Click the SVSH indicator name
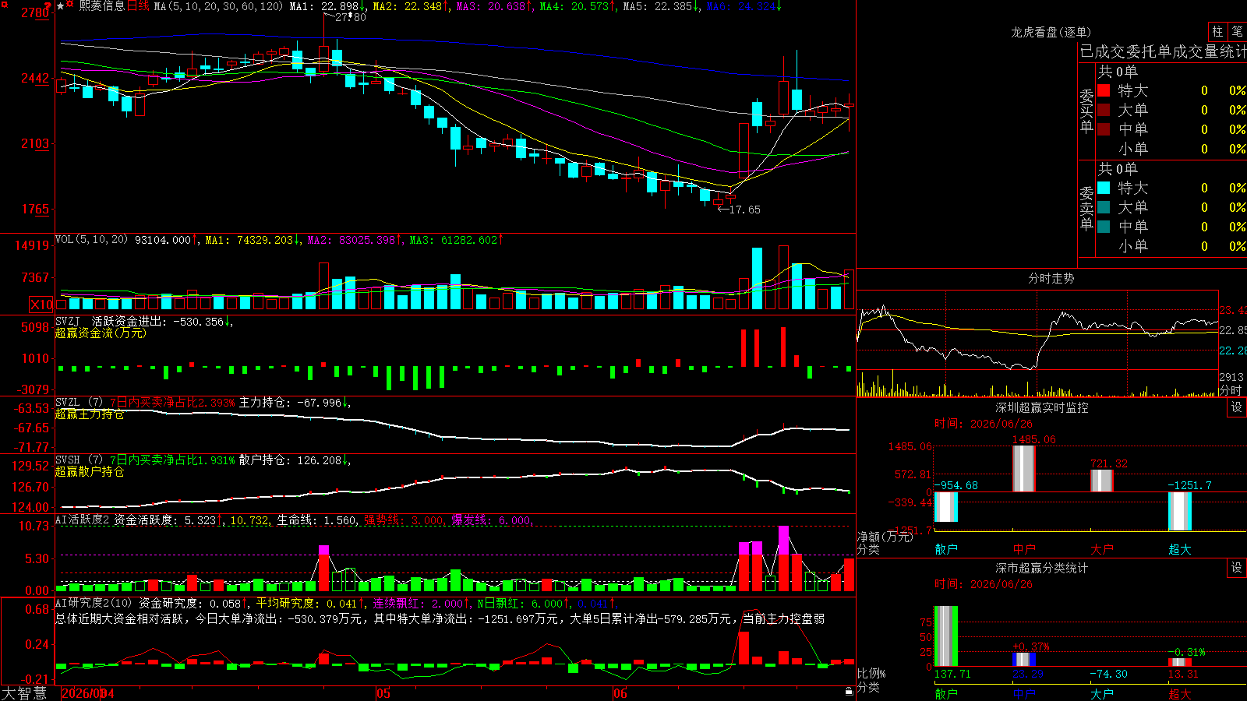1247x701 pixels. [x=67, y=460]
